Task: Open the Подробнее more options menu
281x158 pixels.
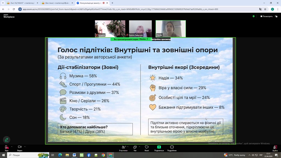Action: [172, 148]
